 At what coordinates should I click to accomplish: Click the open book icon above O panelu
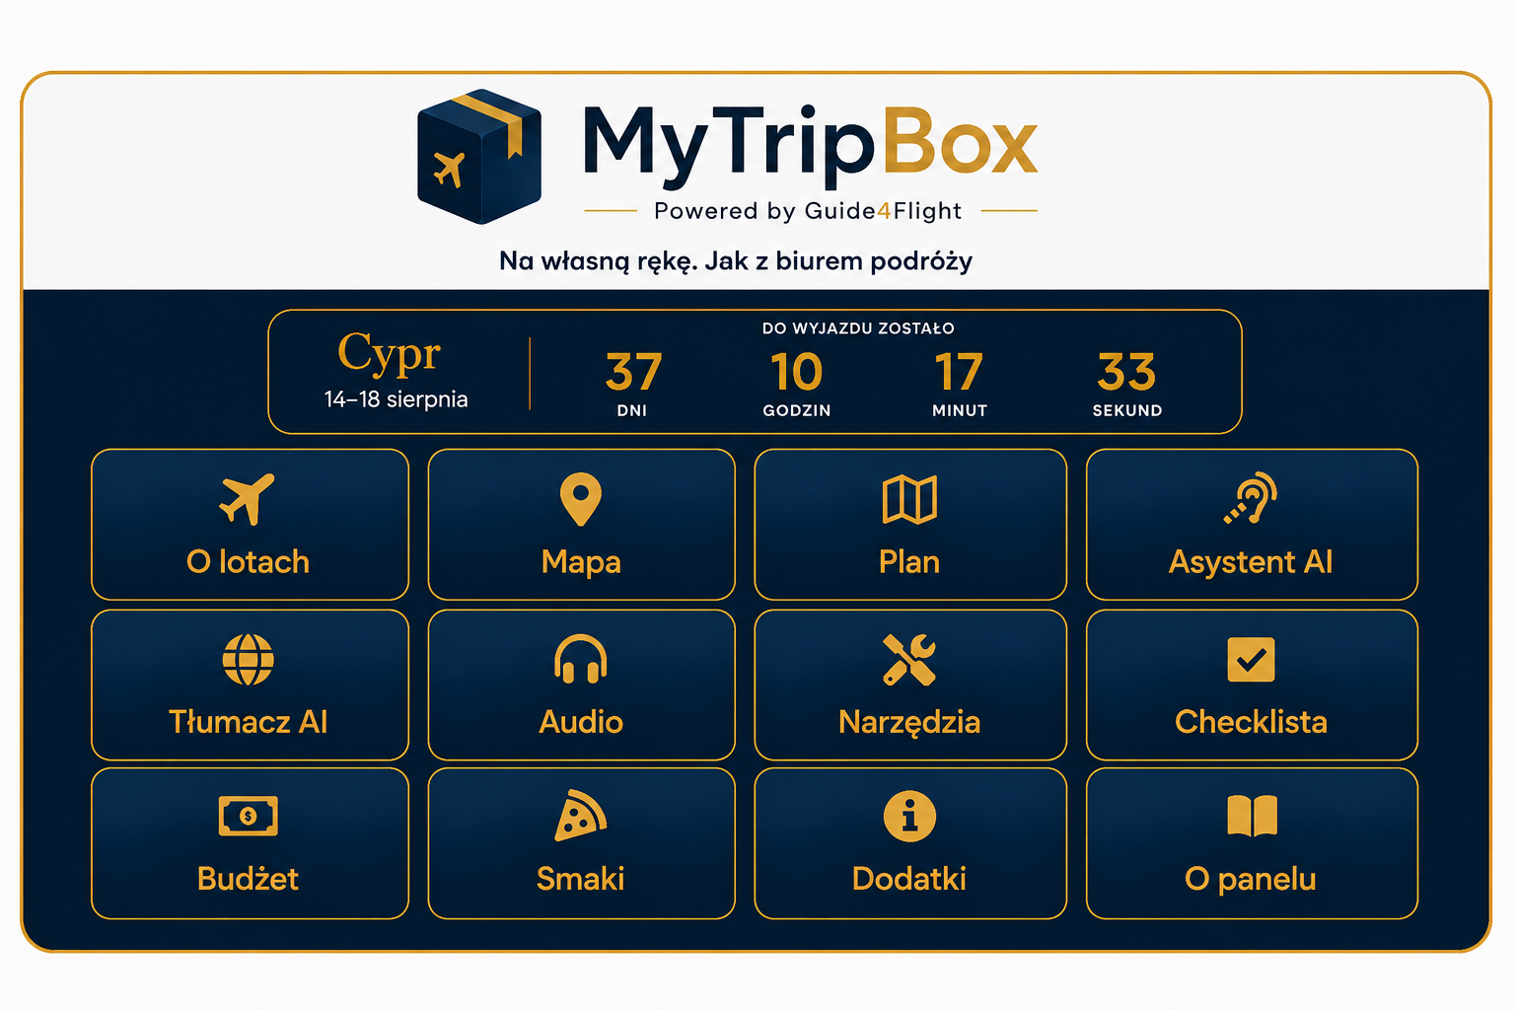tap(1251, 816)
